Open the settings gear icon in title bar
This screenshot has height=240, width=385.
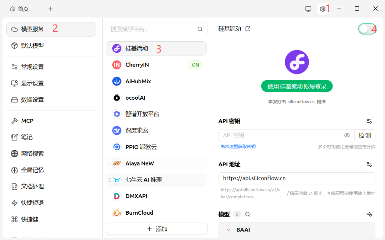[322, 9]
